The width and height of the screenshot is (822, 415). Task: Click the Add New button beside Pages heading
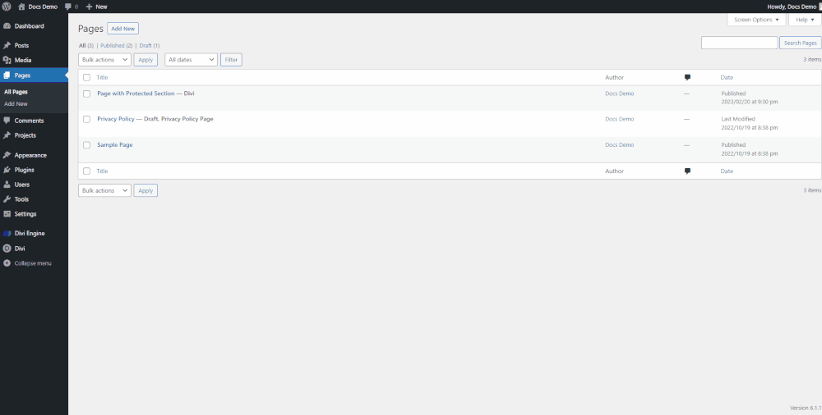point(122,29)
